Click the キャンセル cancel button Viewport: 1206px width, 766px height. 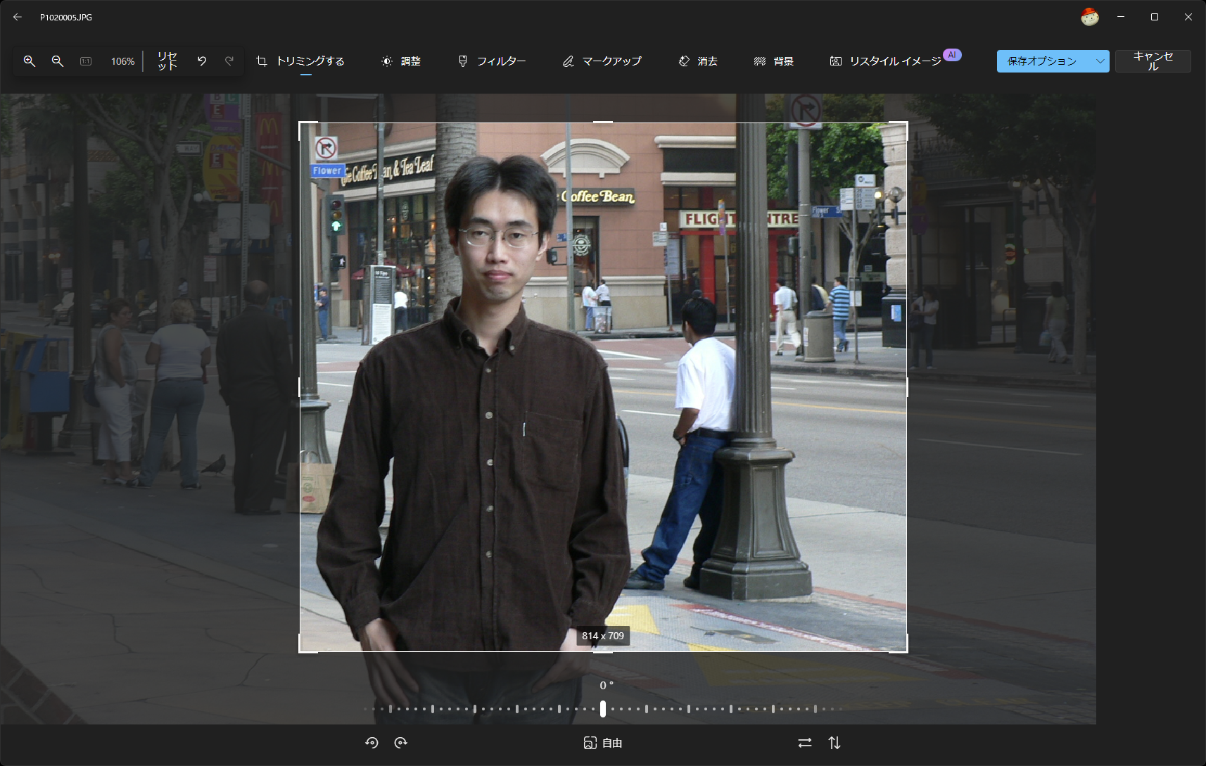[1153, 61]
